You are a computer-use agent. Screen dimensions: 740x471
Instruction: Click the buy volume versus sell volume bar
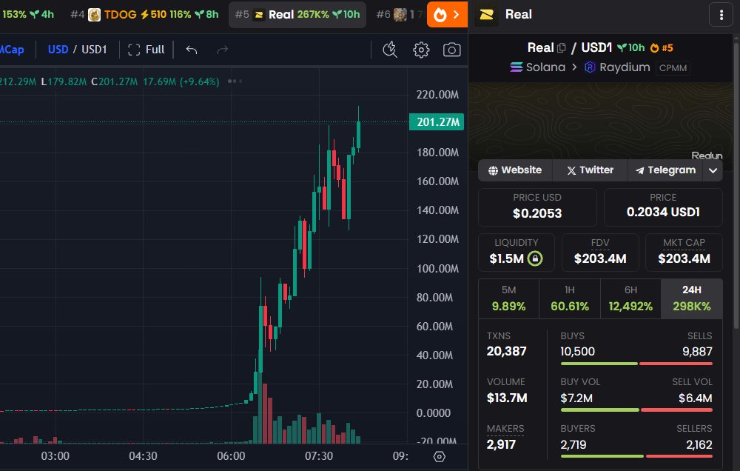[x=636, y=410]
